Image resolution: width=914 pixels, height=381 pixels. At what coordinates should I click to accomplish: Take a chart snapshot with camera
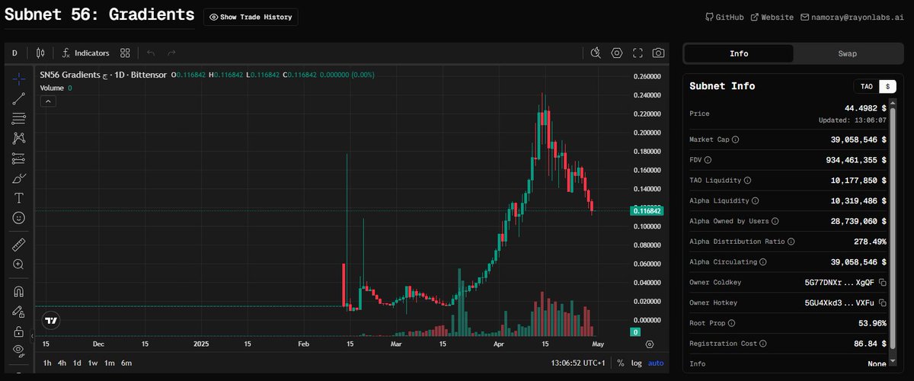click(658, 53)
